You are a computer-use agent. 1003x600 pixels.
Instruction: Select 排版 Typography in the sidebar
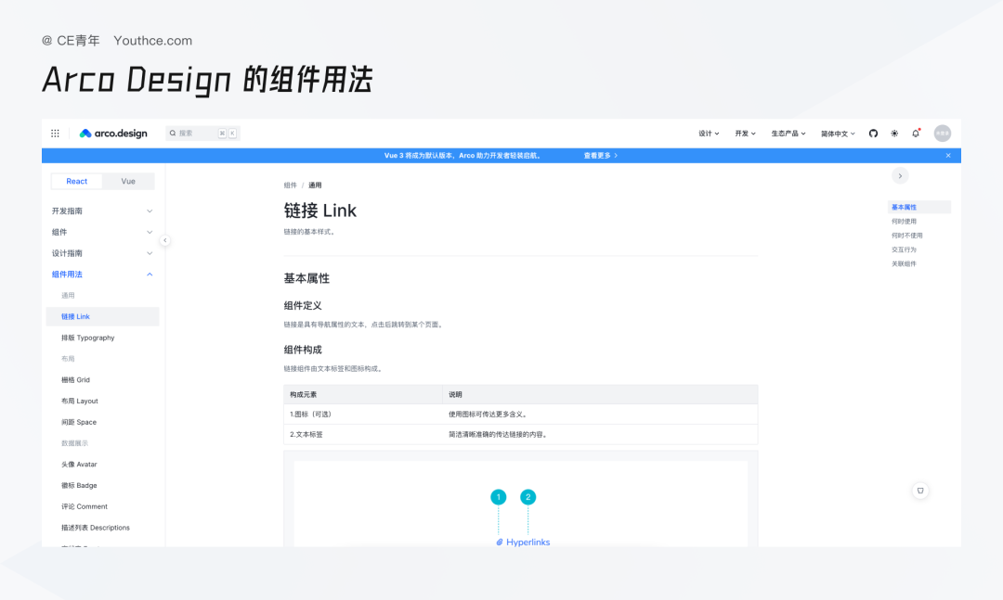pyautogui.click(x=88, y=338)
